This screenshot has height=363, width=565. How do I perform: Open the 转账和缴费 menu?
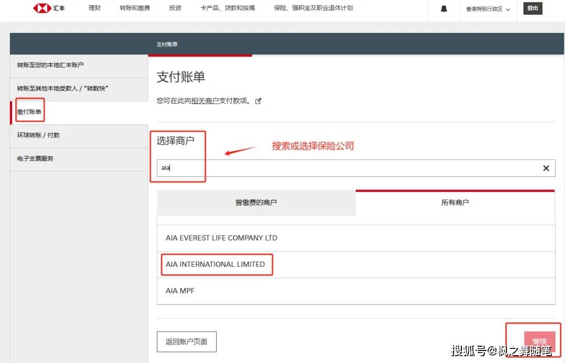[135, 8]
